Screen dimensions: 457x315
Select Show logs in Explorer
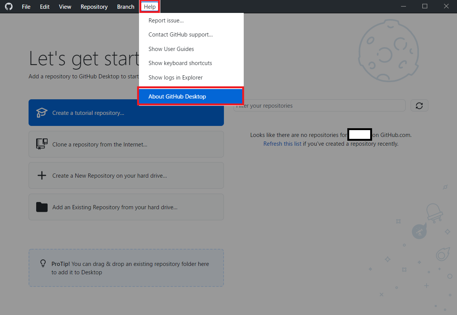point(191,78)
